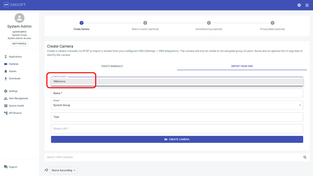Click the search magnifier in the VMS cameras bar
Screen dimensions: 313x176
[x=305, y=157]
